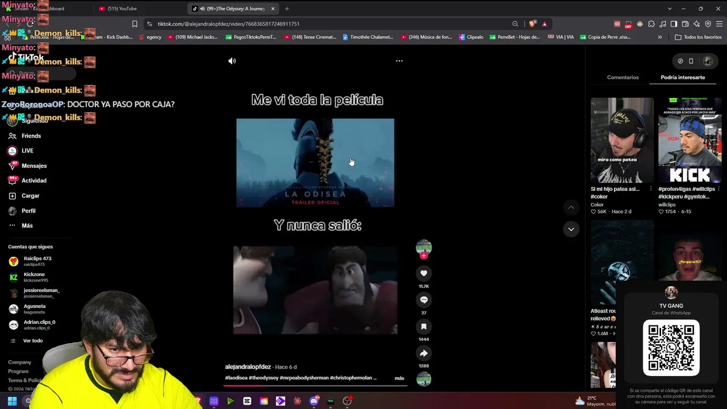Open the tab search dropdown arrow
This screenshot has width=727, height=409.
(x=670, y=9)
